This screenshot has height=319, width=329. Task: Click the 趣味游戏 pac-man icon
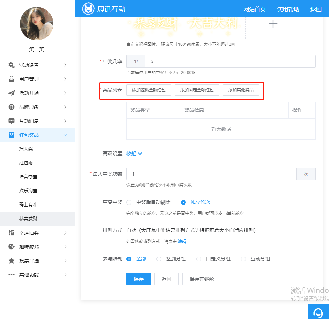(11, 247)
